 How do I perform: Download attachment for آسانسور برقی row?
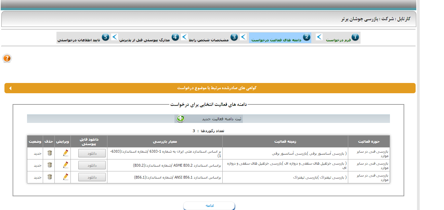[x=92, y=153]
